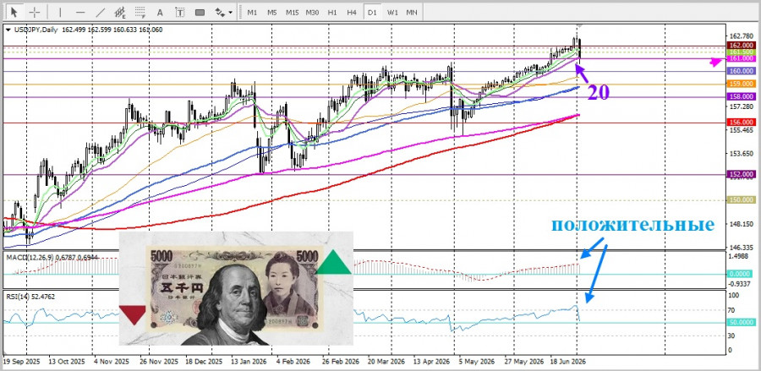
Task: Activate the text 'A' tool
Action: pyautogui.click(x=160, y=12)
